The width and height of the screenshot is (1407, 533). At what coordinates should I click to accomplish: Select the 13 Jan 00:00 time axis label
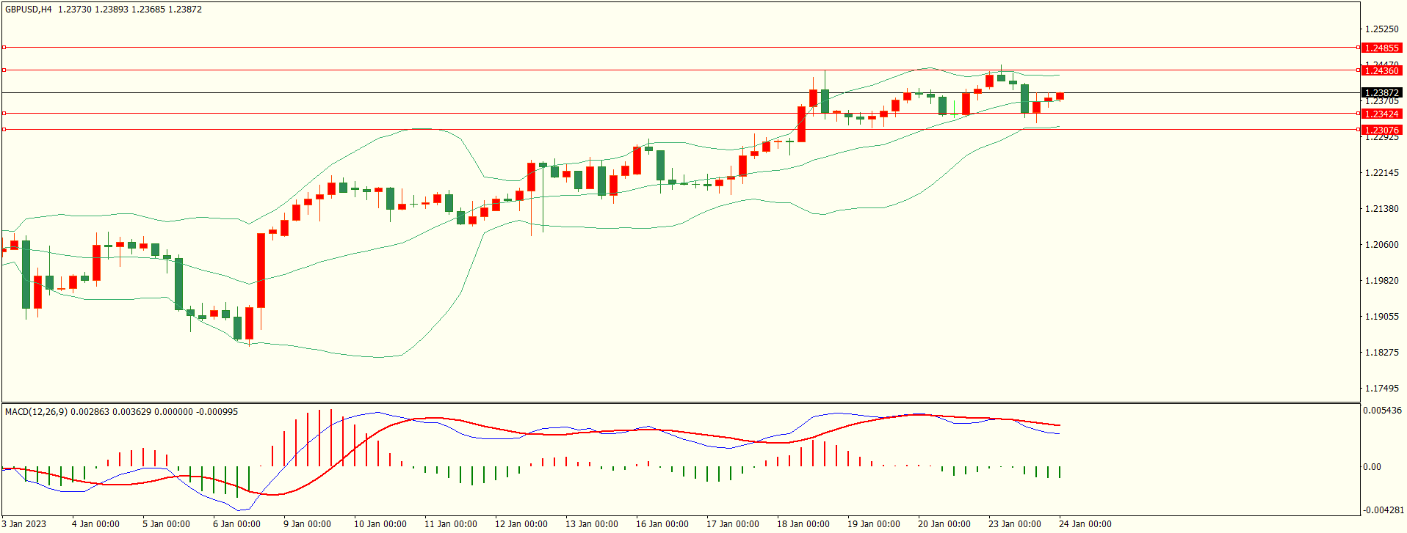[x=591, y=524]
